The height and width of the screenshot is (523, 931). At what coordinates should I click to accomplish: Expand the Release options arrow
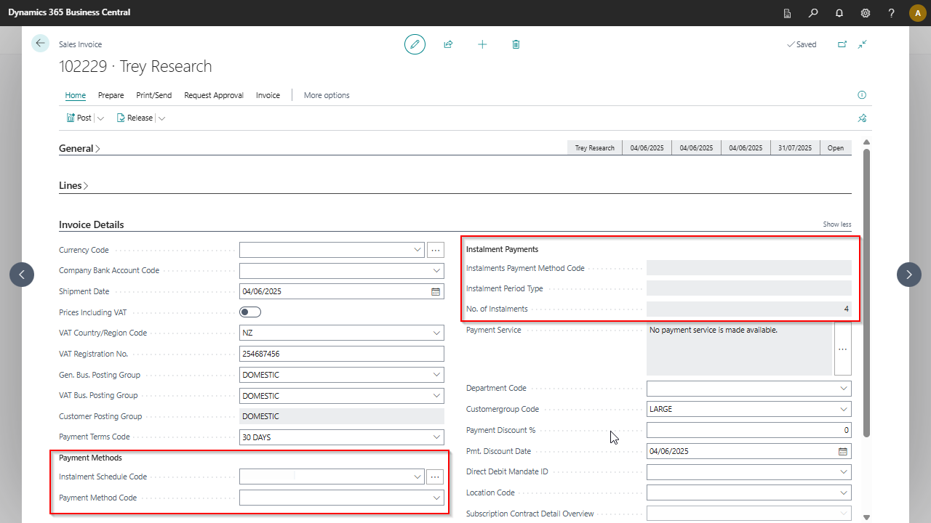pyautogui.click(x=161, y=118)
